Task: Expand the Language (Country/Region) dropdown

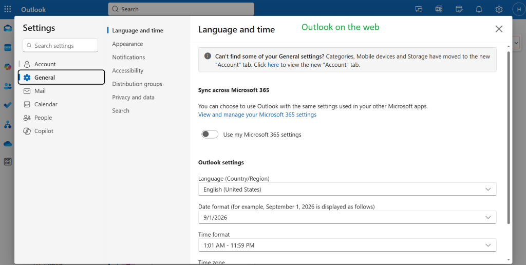Action: [347, 189]
